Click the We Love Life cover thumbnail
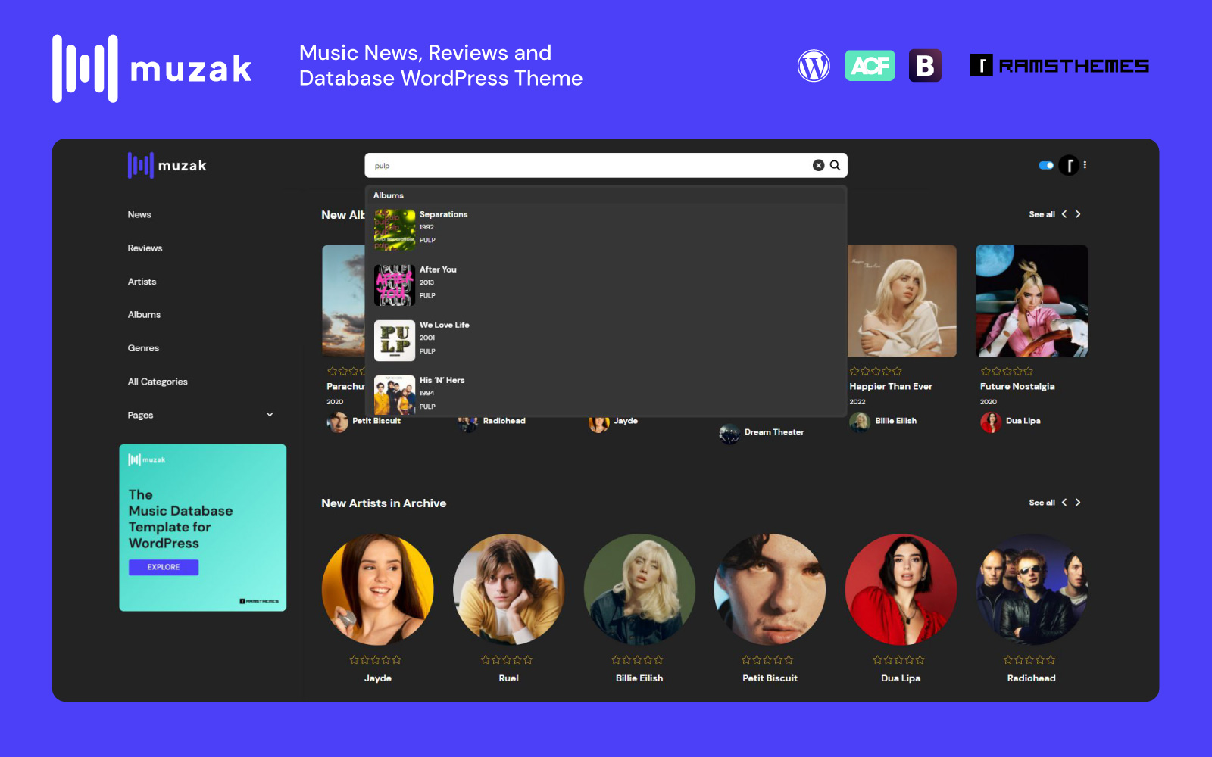The width and height of the screenshot is (1212, 757). click(x=395, y=341)
